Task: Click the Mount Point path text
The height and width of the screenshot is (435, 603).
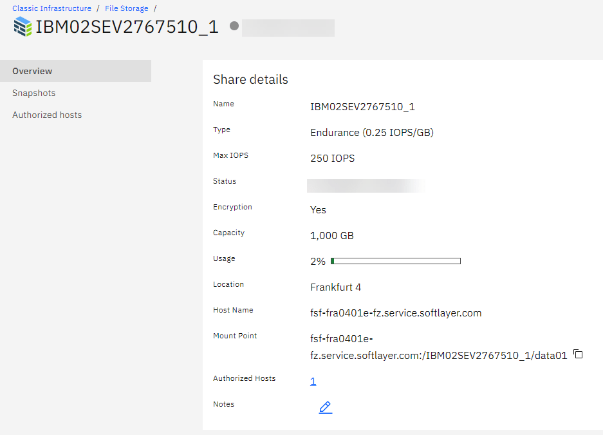Action: click(438, 354)
